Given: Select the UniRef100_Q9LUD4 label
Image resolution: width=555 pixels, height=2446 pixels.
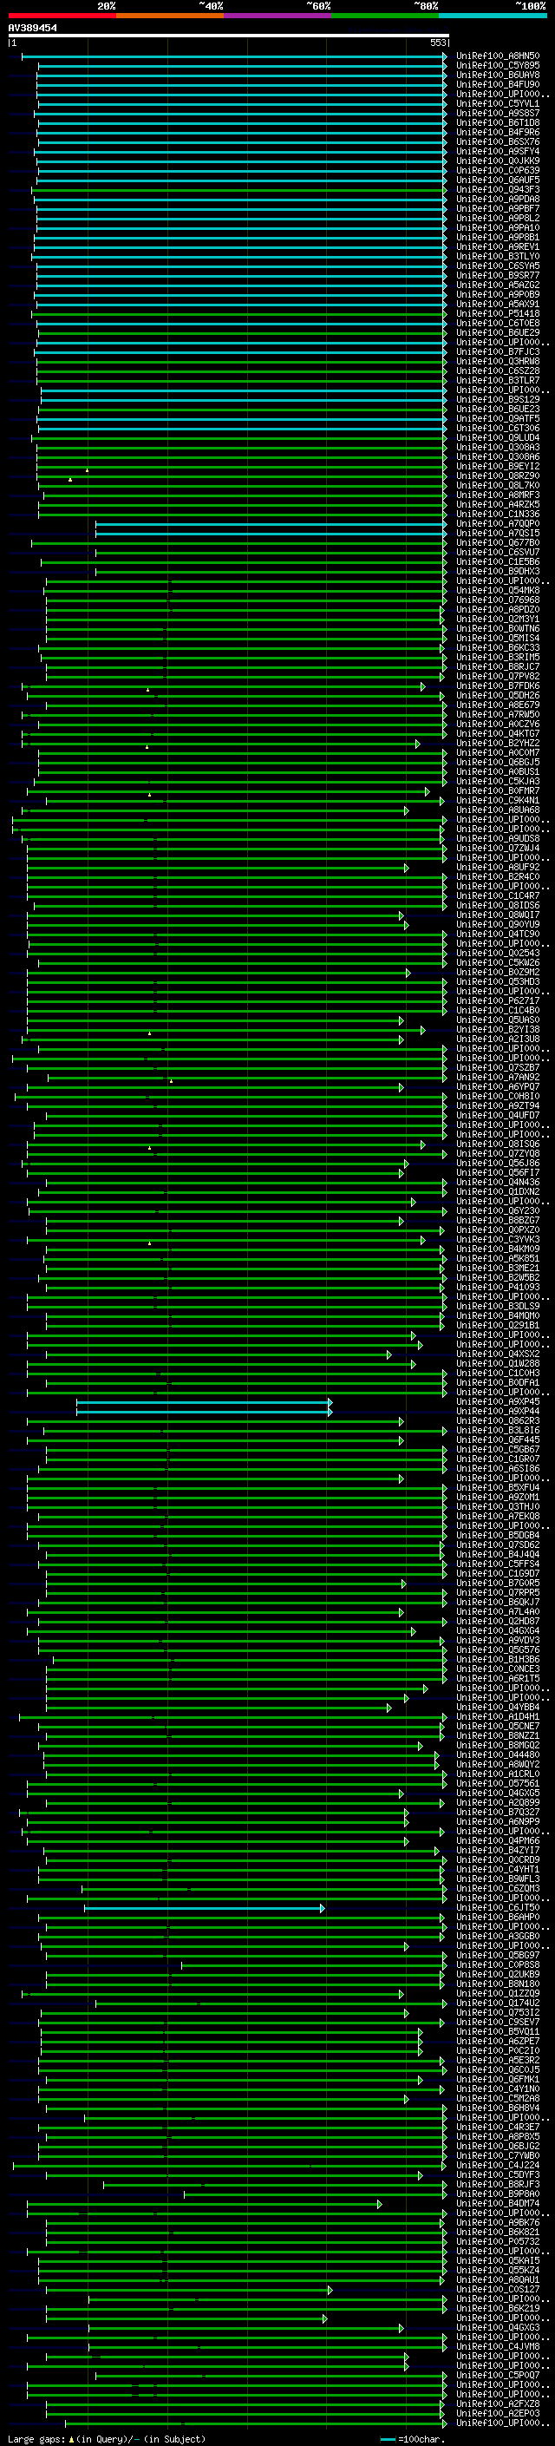Looking at the screenshot, I should pyautogui.click(x=497, y=437).
